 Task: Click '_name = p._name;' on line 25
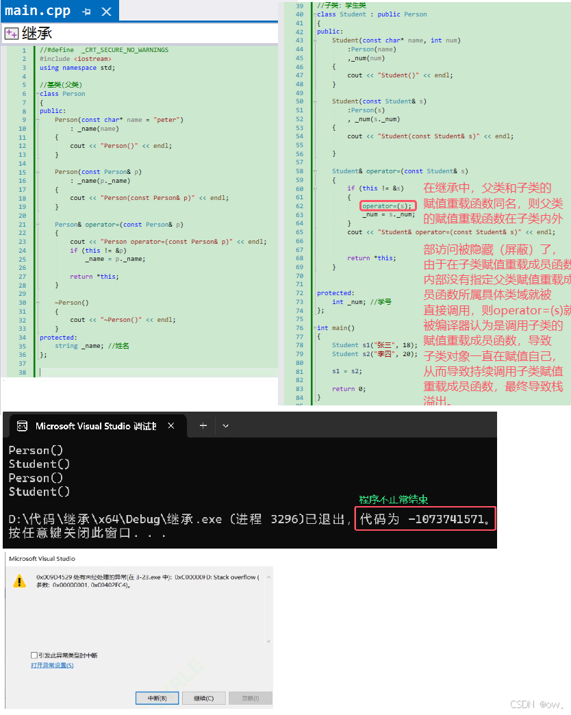(115, 259)
